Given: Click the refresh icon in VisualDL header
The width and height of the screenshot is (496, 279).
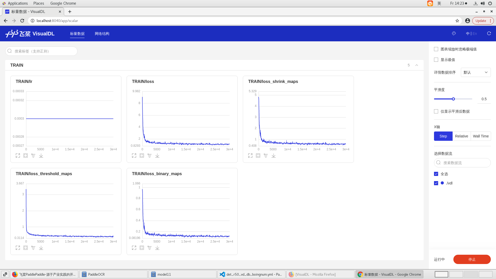Looking at the screenshot, I should 489,34.
